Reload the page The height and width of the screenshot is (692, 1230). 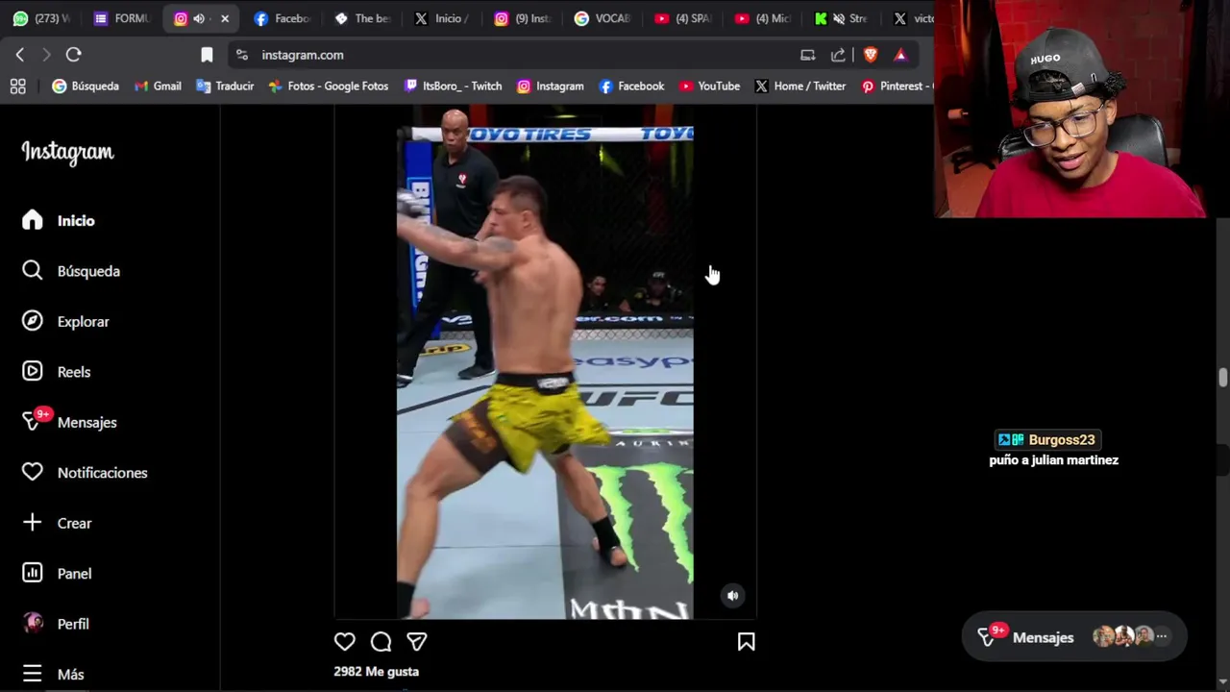[74, 55]
